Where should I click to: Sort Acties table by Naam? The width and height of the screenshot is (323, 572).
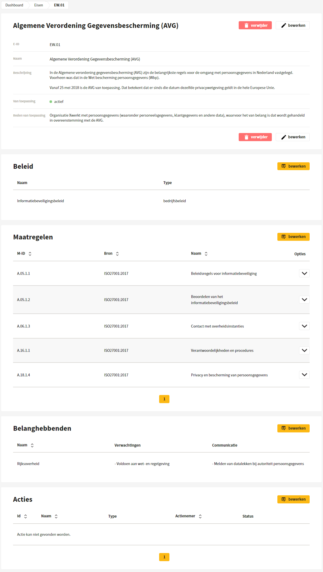pos(56,516)
